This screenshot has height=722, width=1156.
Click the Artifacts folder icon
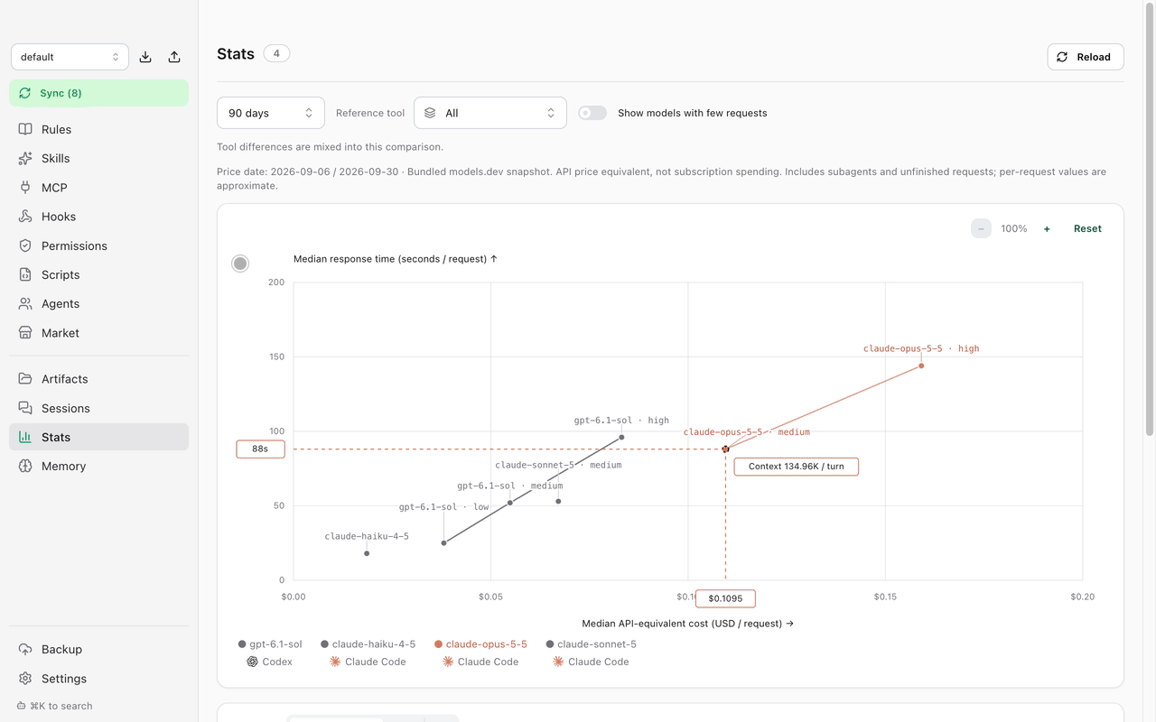point(25,379)
